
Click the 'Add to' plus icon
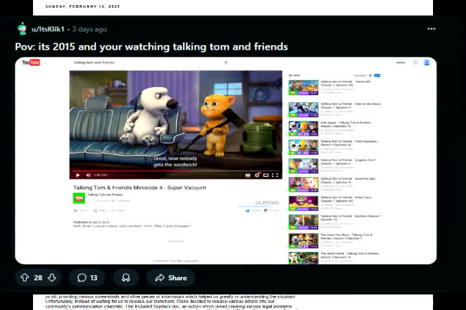point(76,211)
